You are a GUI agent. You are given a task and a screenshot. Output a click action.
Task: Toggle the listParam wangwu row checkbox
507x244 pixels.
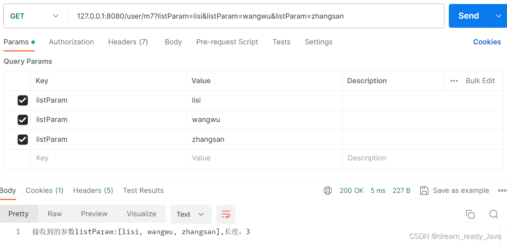click(23, 120)
